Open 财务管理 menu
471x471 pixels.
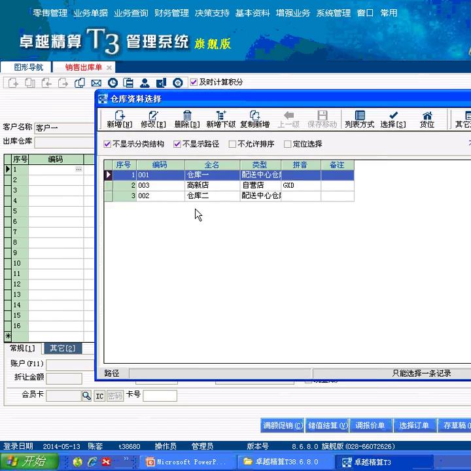[171, 13]
